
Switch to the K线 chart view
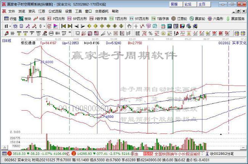point(39,19)
